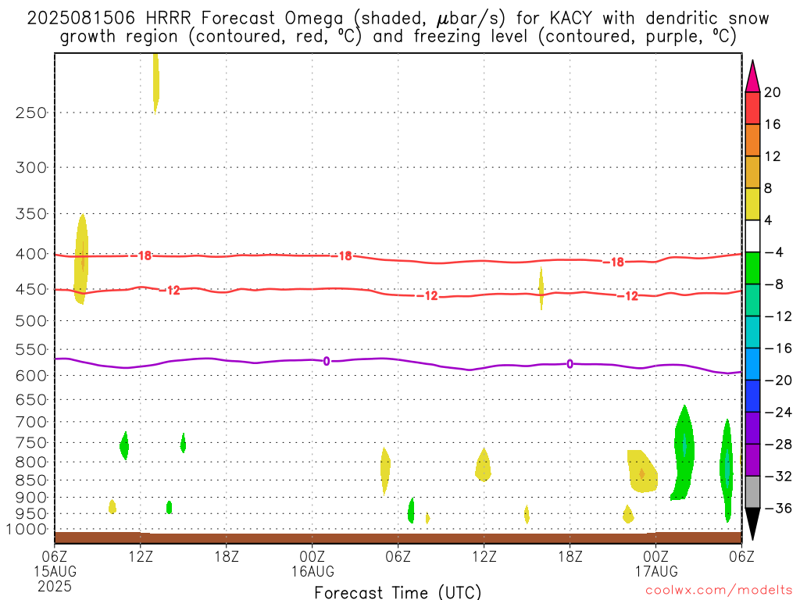The width and height of the screenshot is (800, 600).
Task: Click the 18Z 15AUG time axis label
Action: point(227,556)
